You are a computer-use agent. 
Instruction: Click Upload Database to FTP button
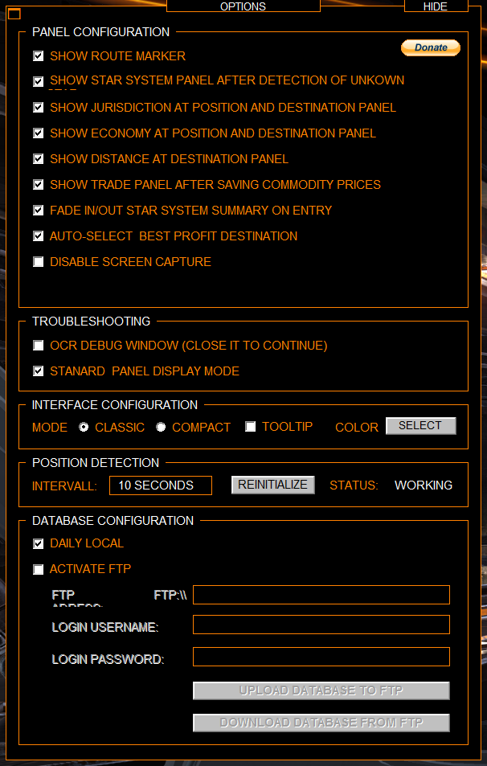[x=321, y=690]
